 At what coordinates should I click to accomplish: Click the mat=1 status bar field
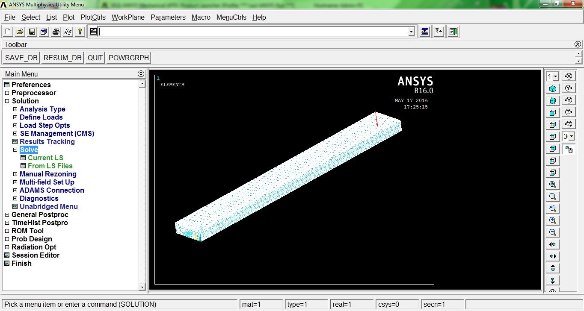[x=261, y=305]
